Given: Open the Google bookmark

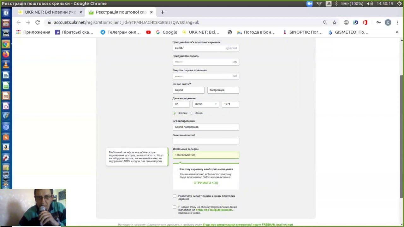Looking at the screenshot, I should [166, 32].
